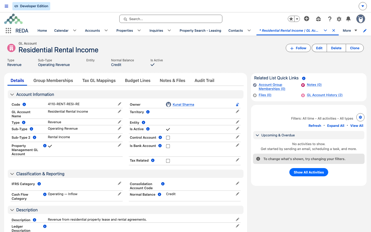Screen dimensions: 371x232
Task: Toggle the Is Bank Account checkbox
Action: [168, 146]
